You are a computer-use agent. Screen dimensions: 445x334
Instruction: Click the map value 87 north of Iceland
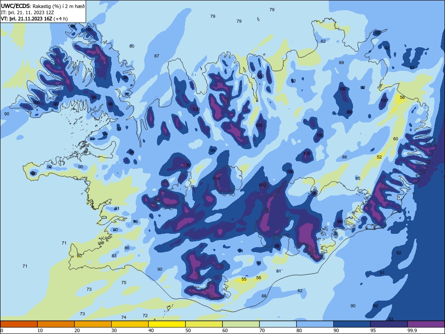coord(157,56)
